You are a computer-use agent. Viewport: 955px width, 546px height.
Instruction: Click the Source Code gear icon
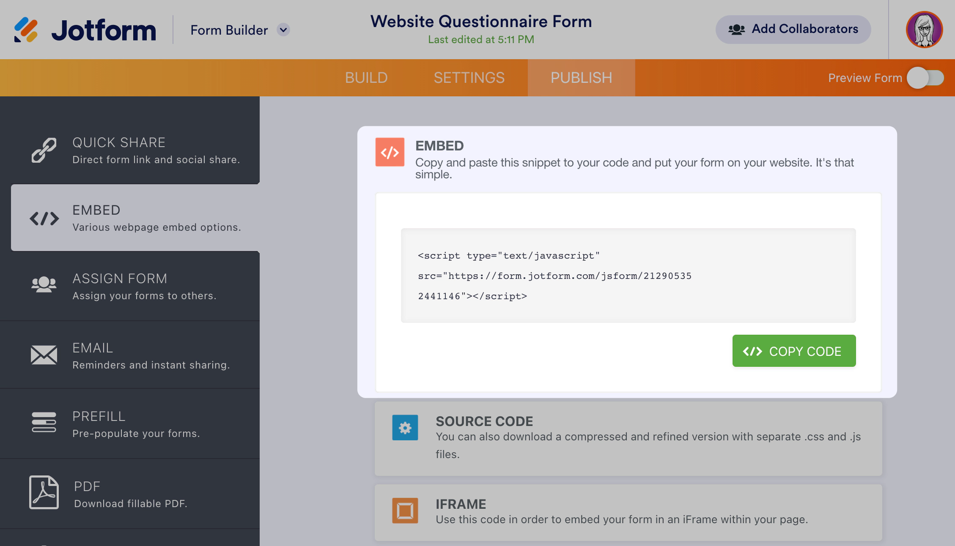coord(405,428)
